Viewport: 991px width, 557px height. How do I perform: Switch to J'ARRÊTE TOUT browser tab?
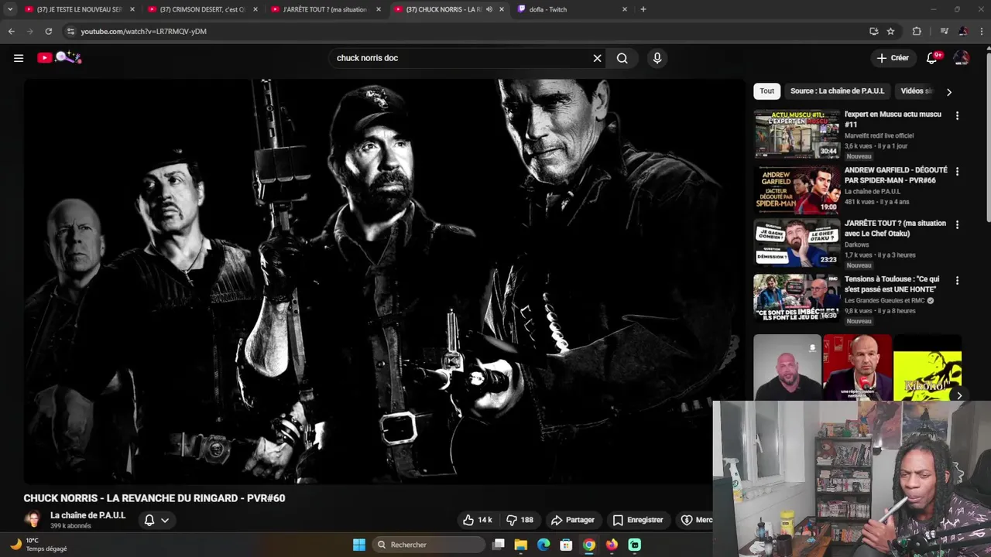(x=325, y=9)
